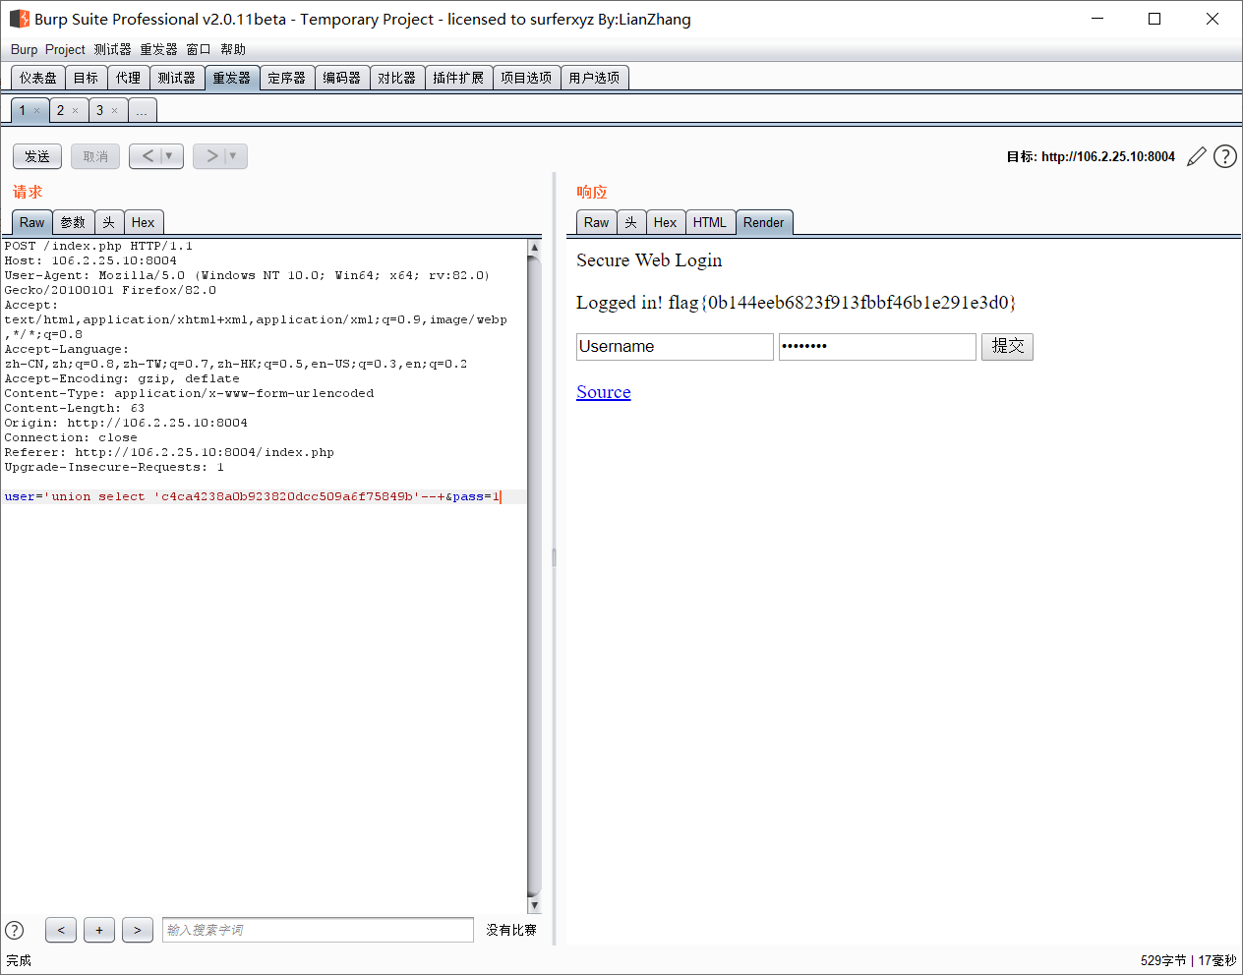Screen dimensions: 1243x975
Task: Switch to the 对比器 comparer tab
Action: tap(397, 78)
